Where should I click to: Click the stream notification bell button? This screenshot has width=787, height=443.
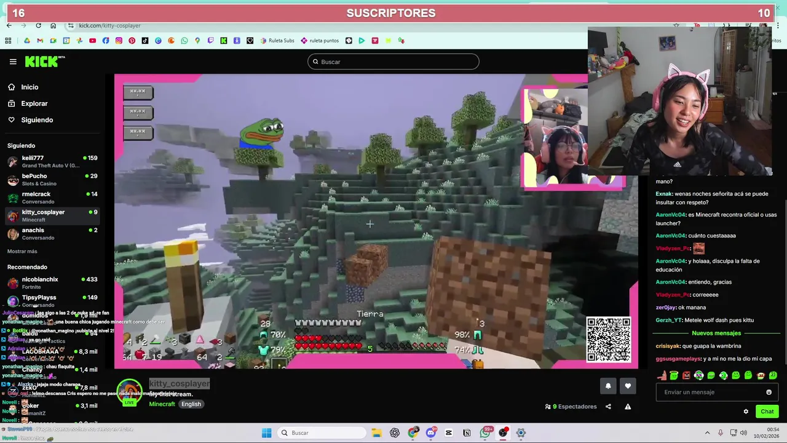pos(608,386)
